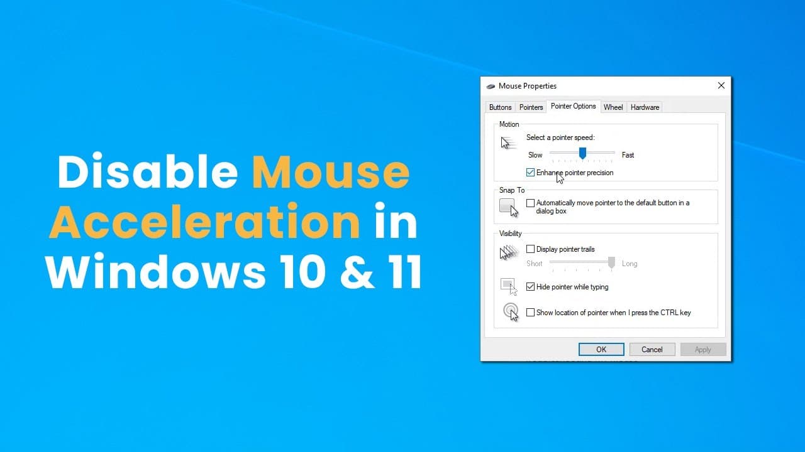805x452 pixels.
Task: Click the pointer speed motion icon
Action: tap(508, 143)
